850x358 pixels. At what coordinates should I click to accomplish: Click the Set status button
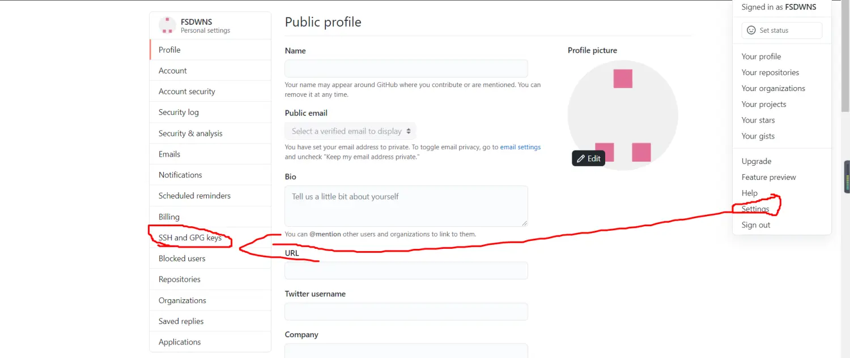coord(781,31)
